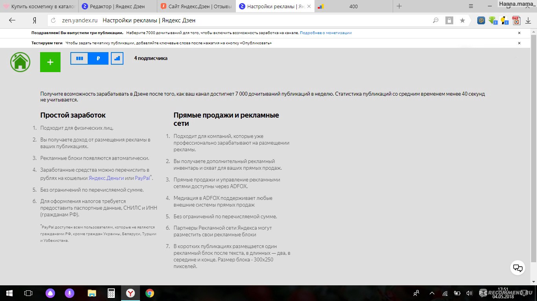537x301 pixels.
Task: Activate the Alice microphone taskbar button
Action: [x=70, y=293]
